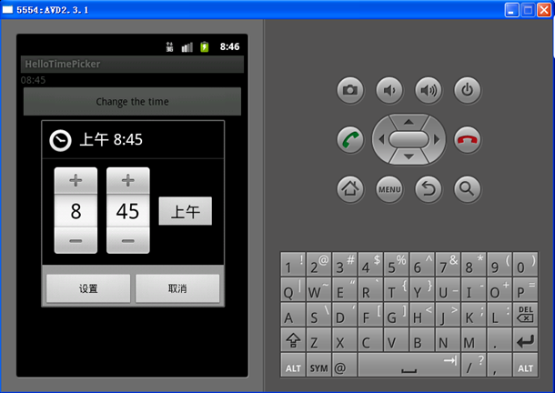Lower volume with the volume down button
Image resolution: width=555 pixels, height=393 pixels.
[x=389, y=90]
